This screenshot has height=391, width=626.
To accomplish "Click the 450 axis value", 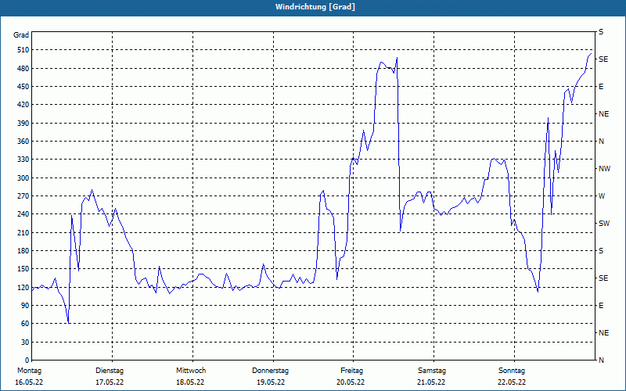I will point(23,87).
